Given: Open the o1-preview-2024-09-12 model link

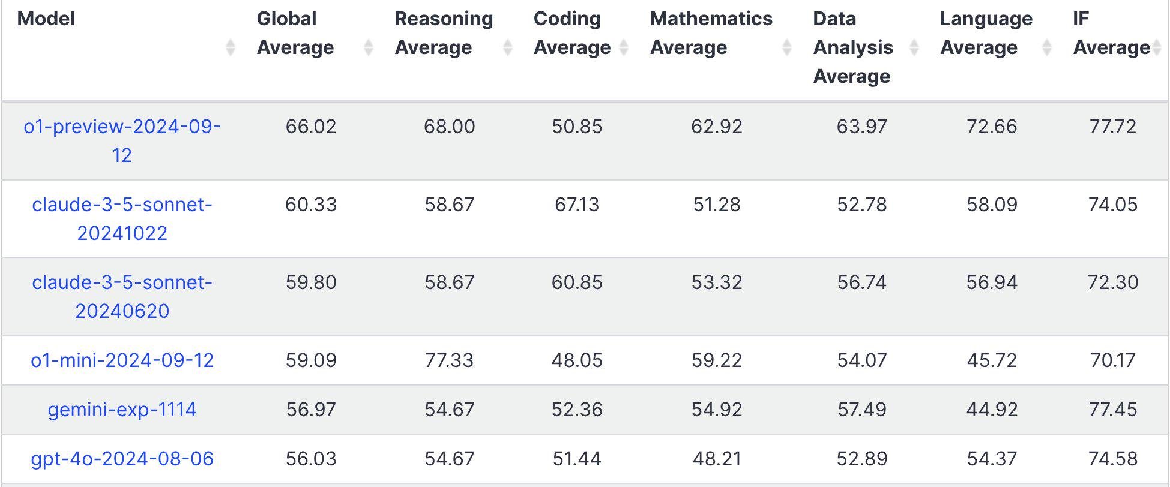Looking at the screenshot, I should 122,140.
